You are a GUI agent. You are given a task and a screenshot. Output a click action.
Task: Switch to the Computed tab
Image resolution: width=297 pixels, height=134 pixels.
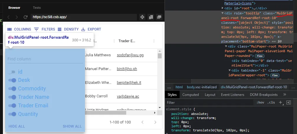pyautogui.click(x=191, y=95)
